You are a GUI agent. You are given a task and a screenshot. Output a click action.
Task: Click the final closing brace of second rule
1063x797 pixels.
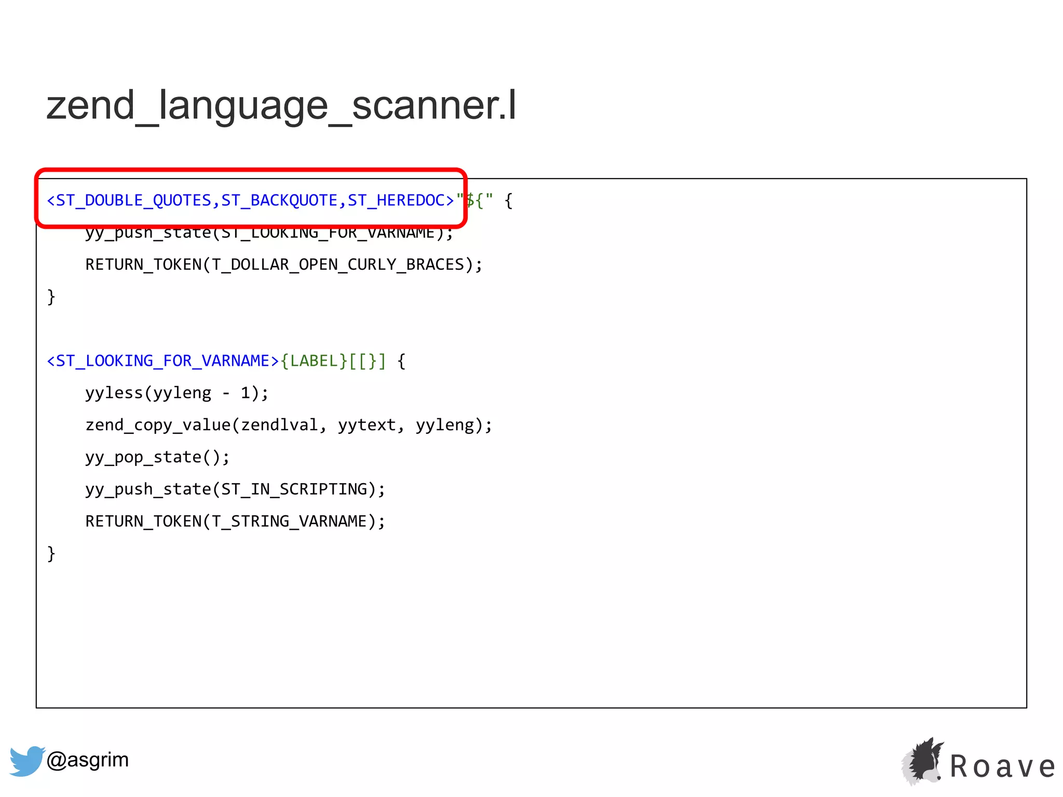[x=51, y=554]
